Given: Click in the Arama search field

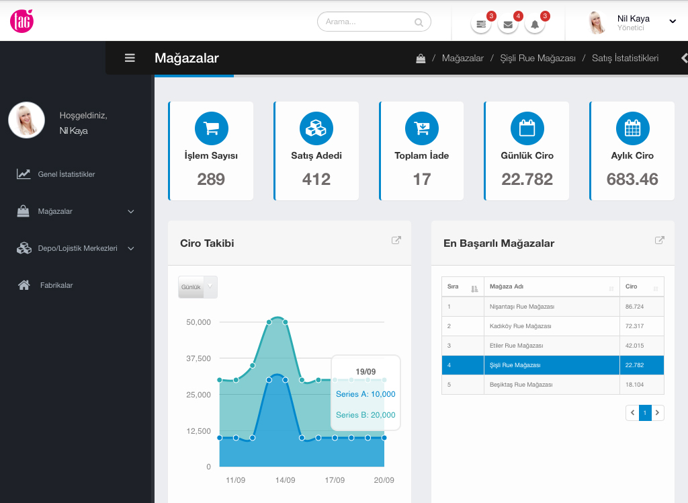Looking at the screenshot, I should [x=368, y=22].
